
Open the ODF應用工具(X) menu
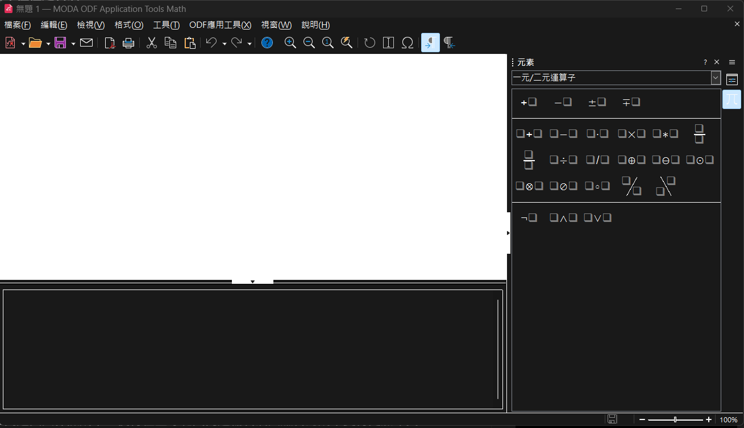pos(220,25)
